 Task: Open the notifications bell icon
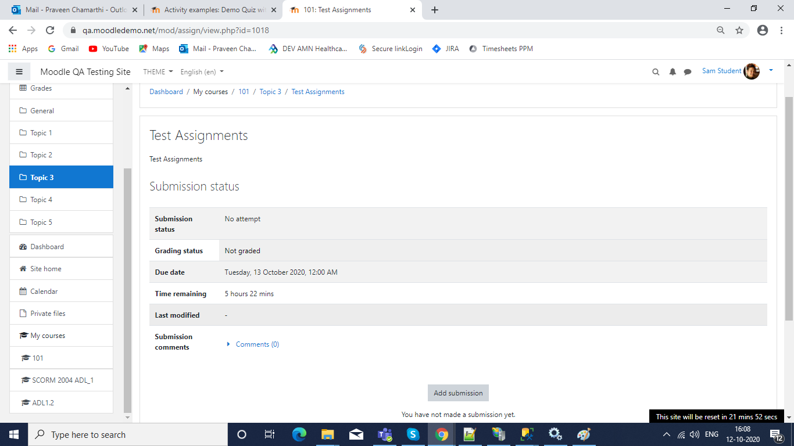point(673,72)
